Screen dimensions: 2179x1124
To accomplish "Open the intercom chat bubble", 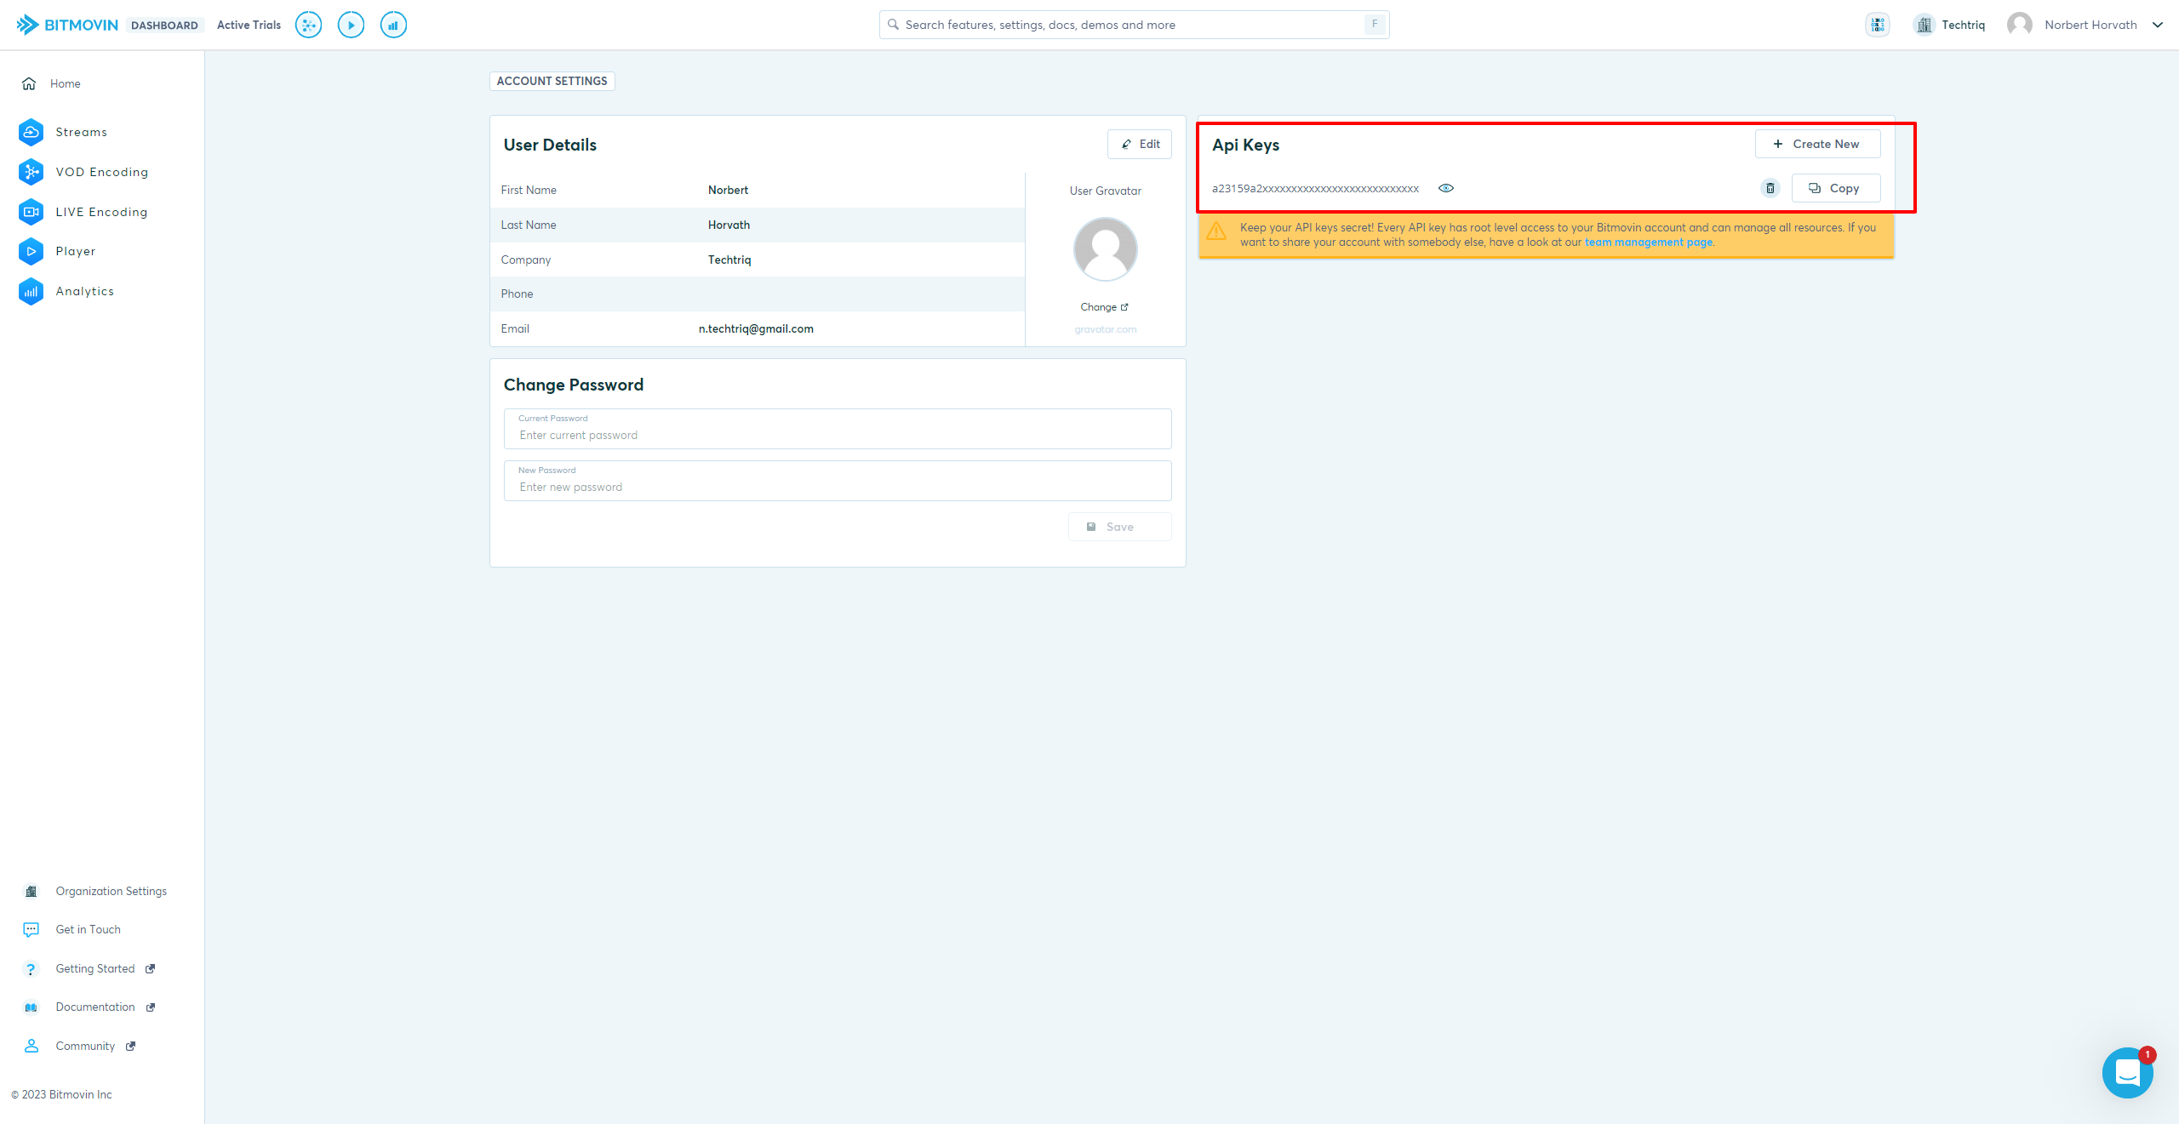I will click(x=2127, y=1073).
